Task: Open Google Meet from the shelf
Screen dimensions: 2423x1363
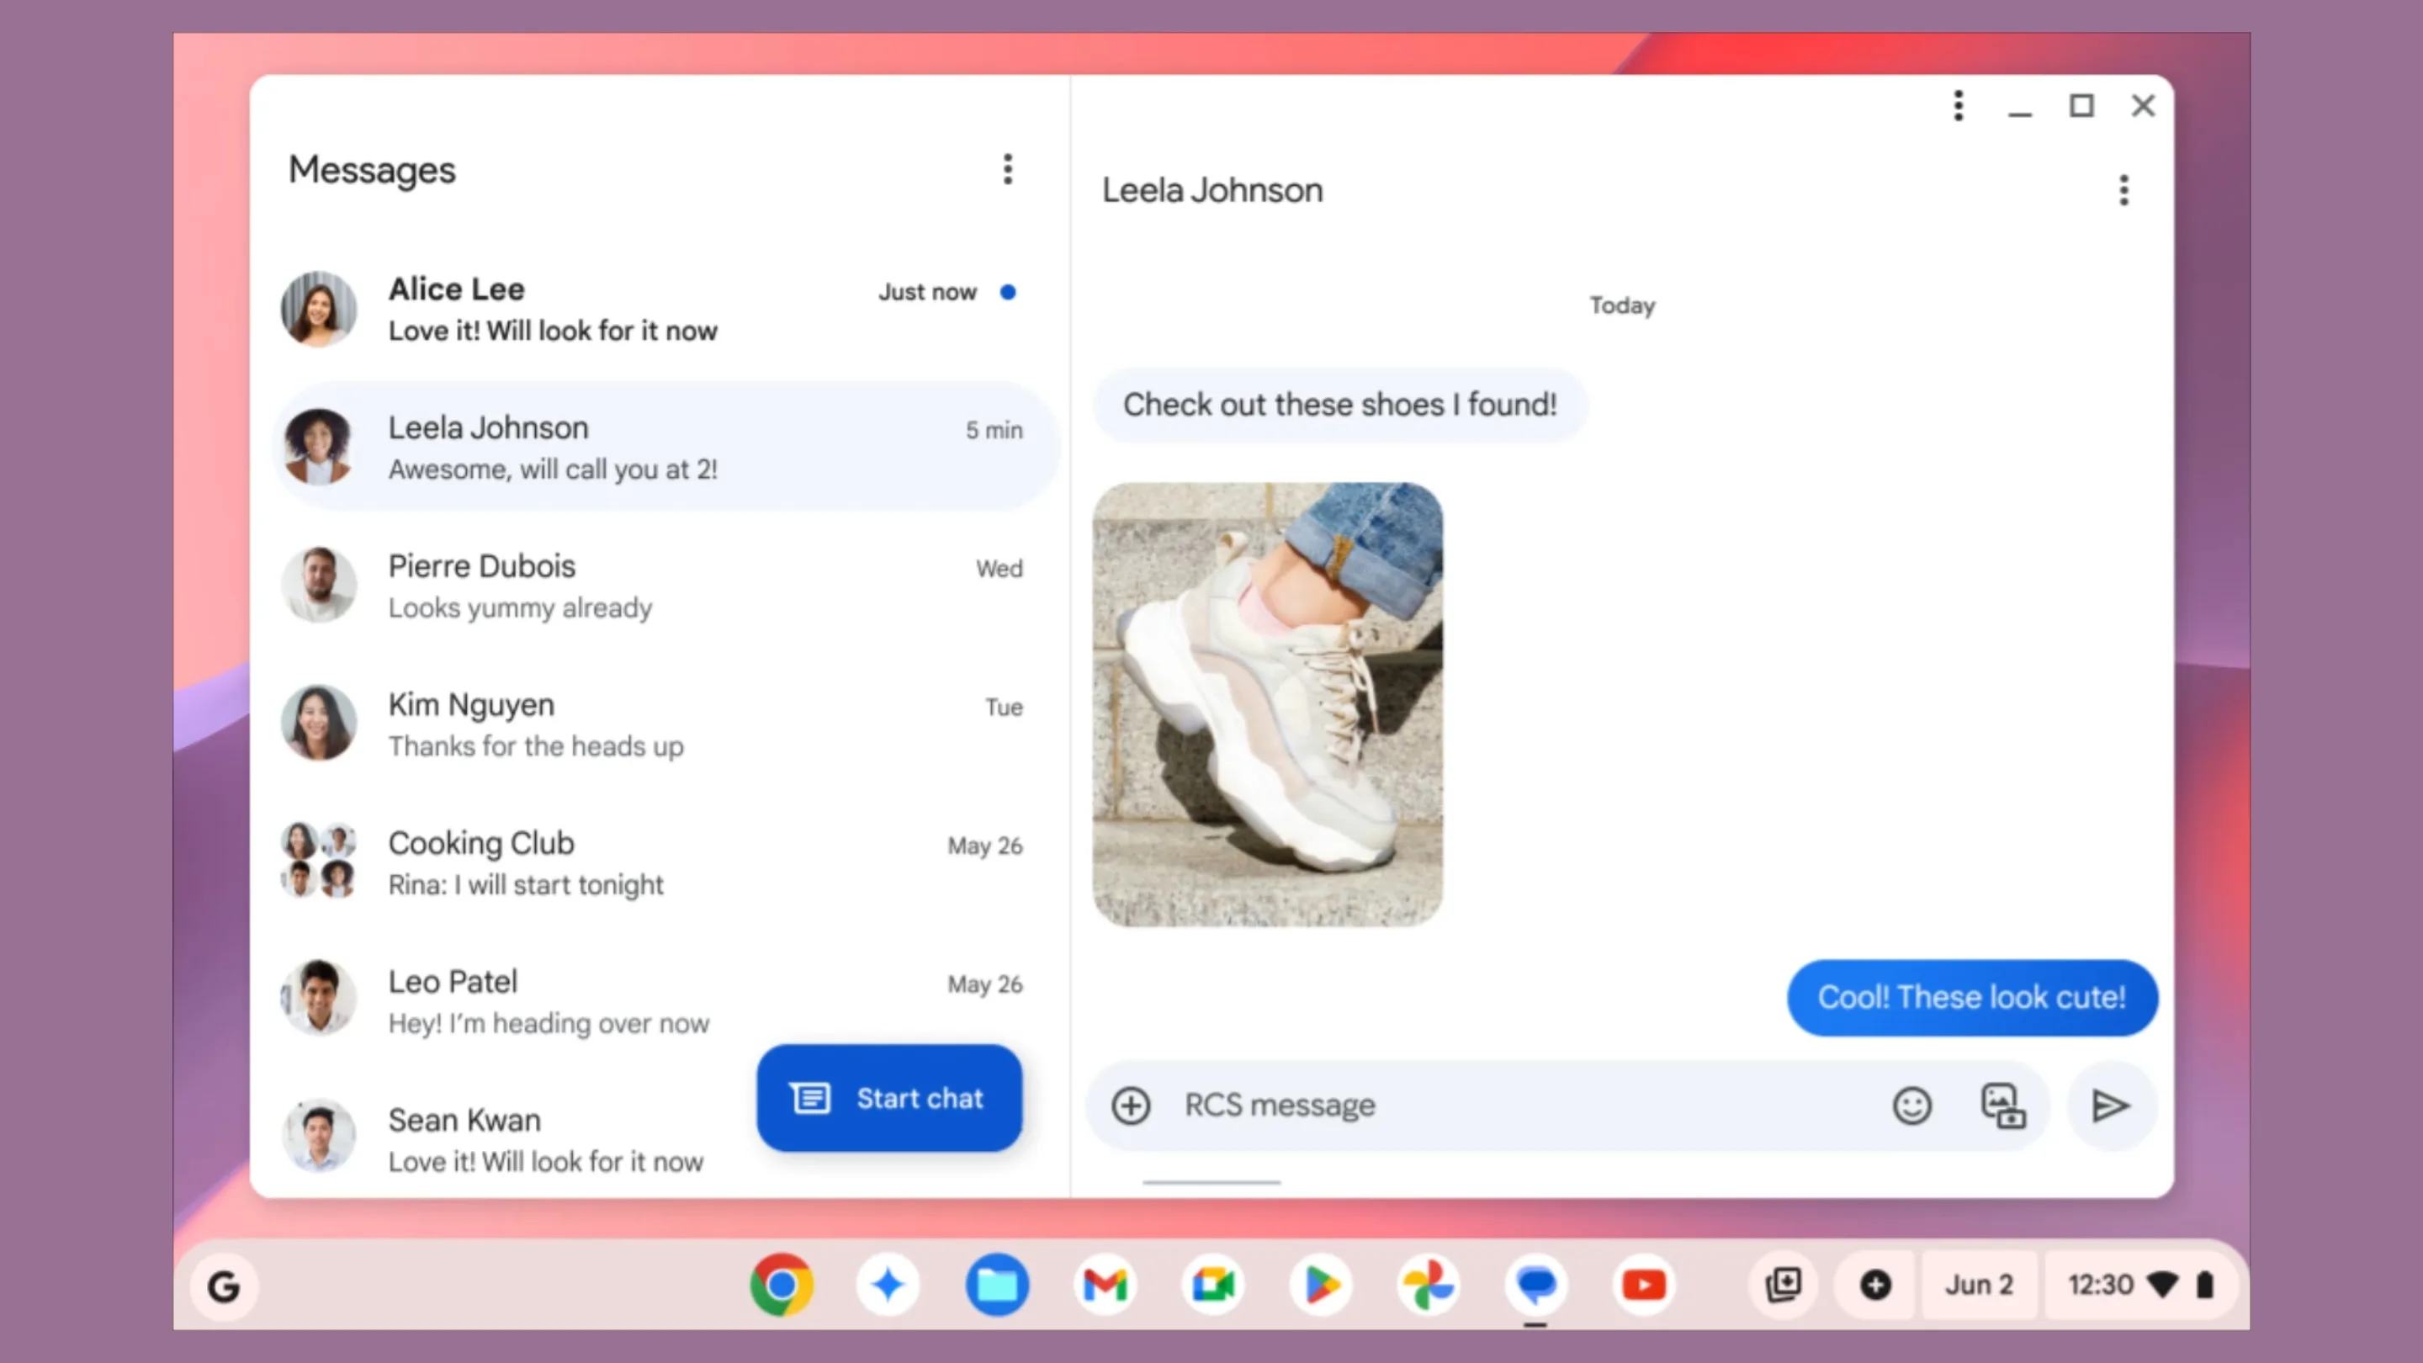Action: pyautogui.click(x=1212, y=1285)
